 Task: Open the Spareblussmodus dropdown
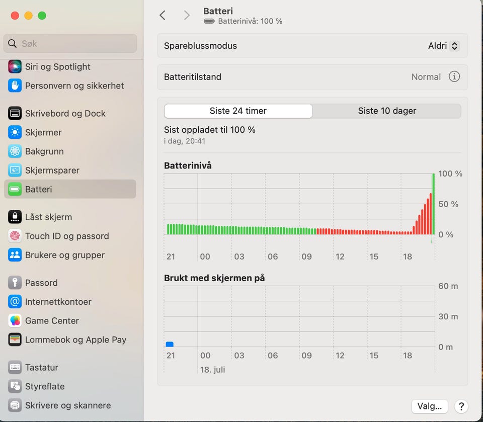(443, 46)
